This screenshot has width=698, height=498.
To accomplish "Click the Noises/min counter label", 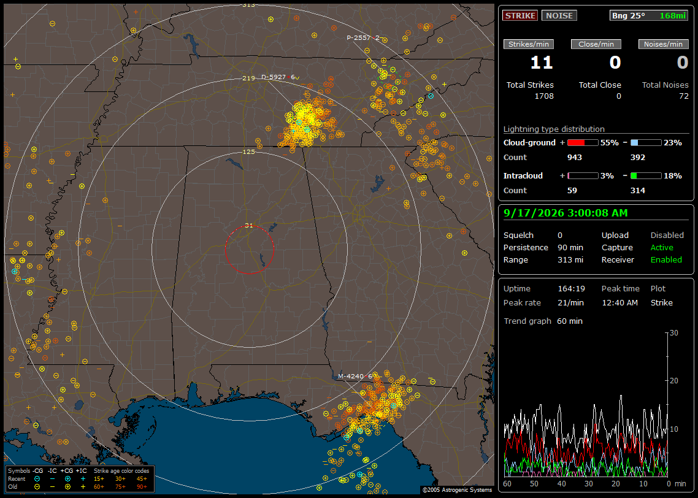I will pyautogui.click(x=663, y=44).
